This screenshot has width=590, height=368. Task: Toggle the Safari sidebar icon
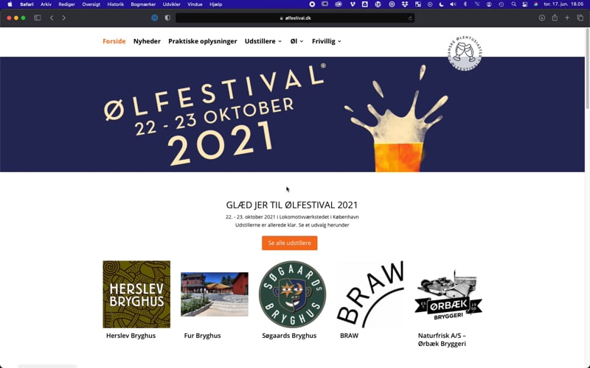pos(38,18)
